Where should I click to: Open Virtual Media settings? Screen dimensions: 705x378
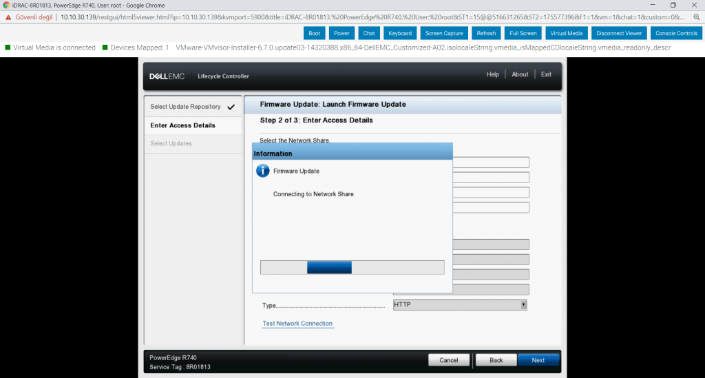[x=566, y=33]
